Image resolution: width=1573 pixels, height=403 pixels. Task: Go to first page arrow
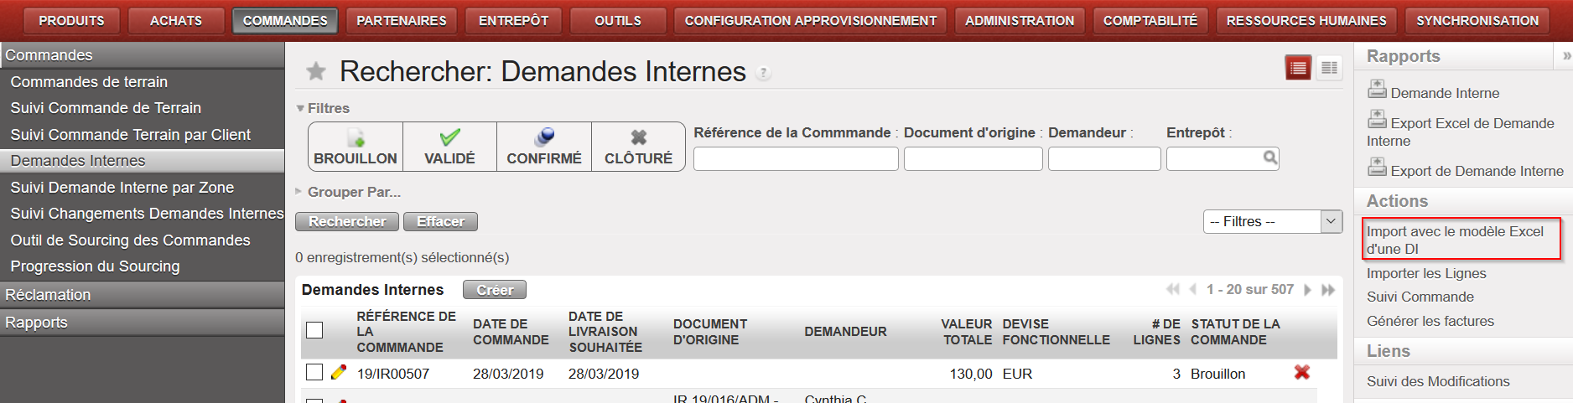click(1172, 289)
